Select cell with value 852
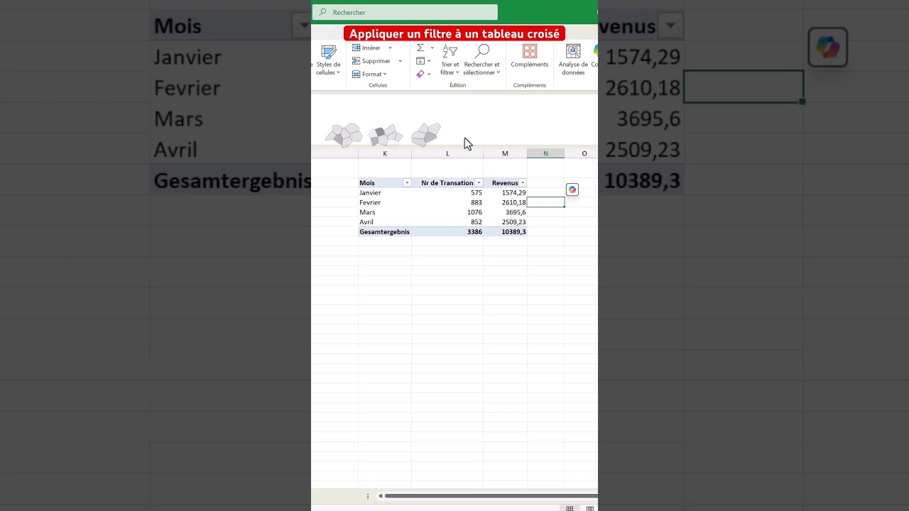Image resolution: width=909 pixels, height=511 pixels. click(x=447, y=222)
